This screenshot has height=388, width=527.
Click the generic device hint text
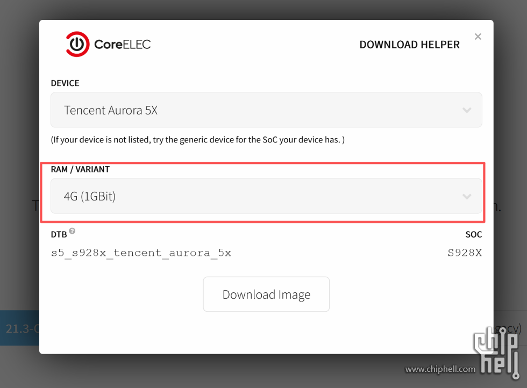tap(198, 140)
